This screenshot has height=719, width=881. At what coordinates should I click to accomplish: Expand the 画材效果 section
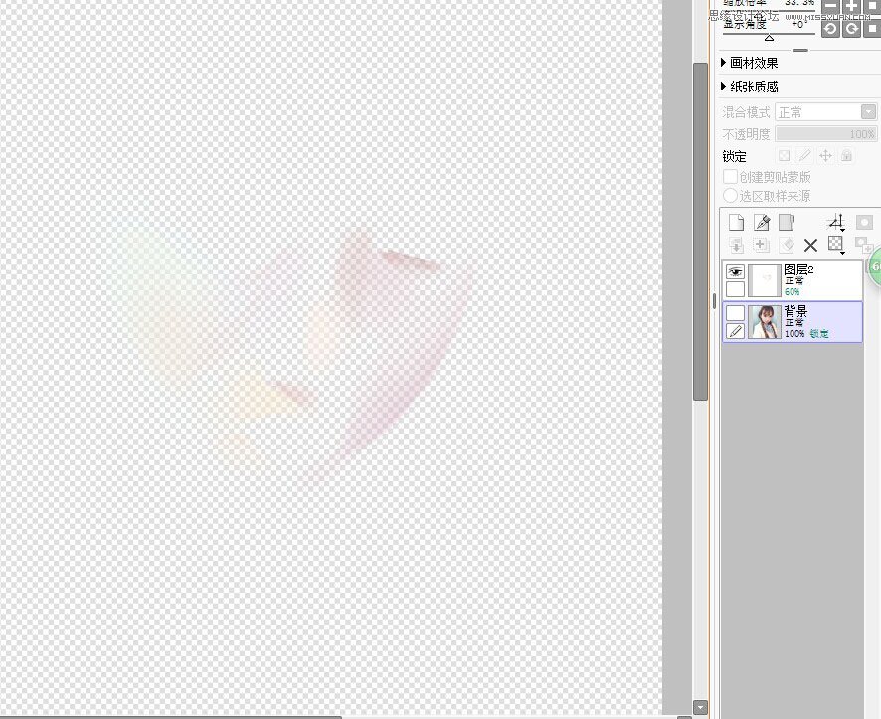pyautogui.click(x=750, y=63)
